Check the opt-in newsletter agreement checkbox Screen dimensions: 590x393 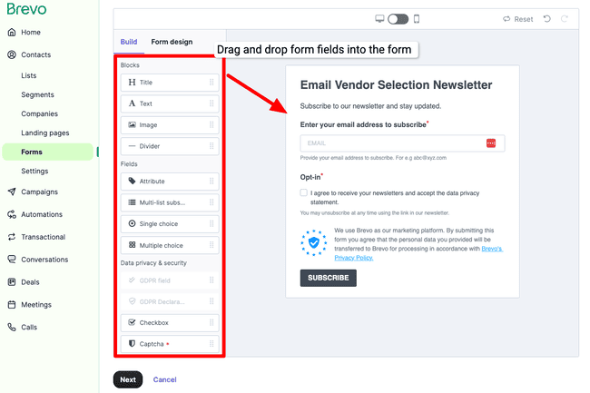tap(304, 192)
